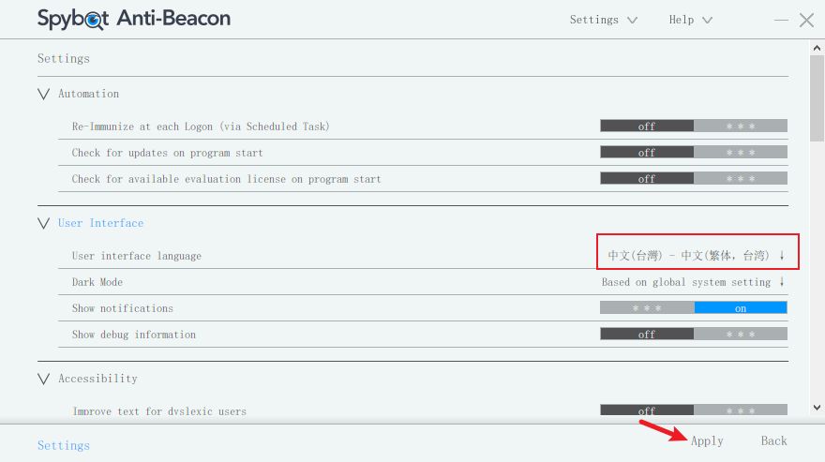Viewport: 825px width, 462px height.
Task: Collapse the Automation section chevron
Action: click(x=43, y=94)
